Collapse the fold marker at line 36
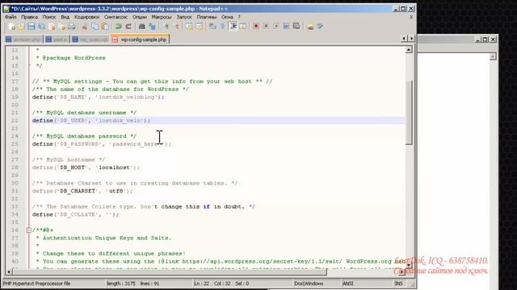 click(29, 230)
